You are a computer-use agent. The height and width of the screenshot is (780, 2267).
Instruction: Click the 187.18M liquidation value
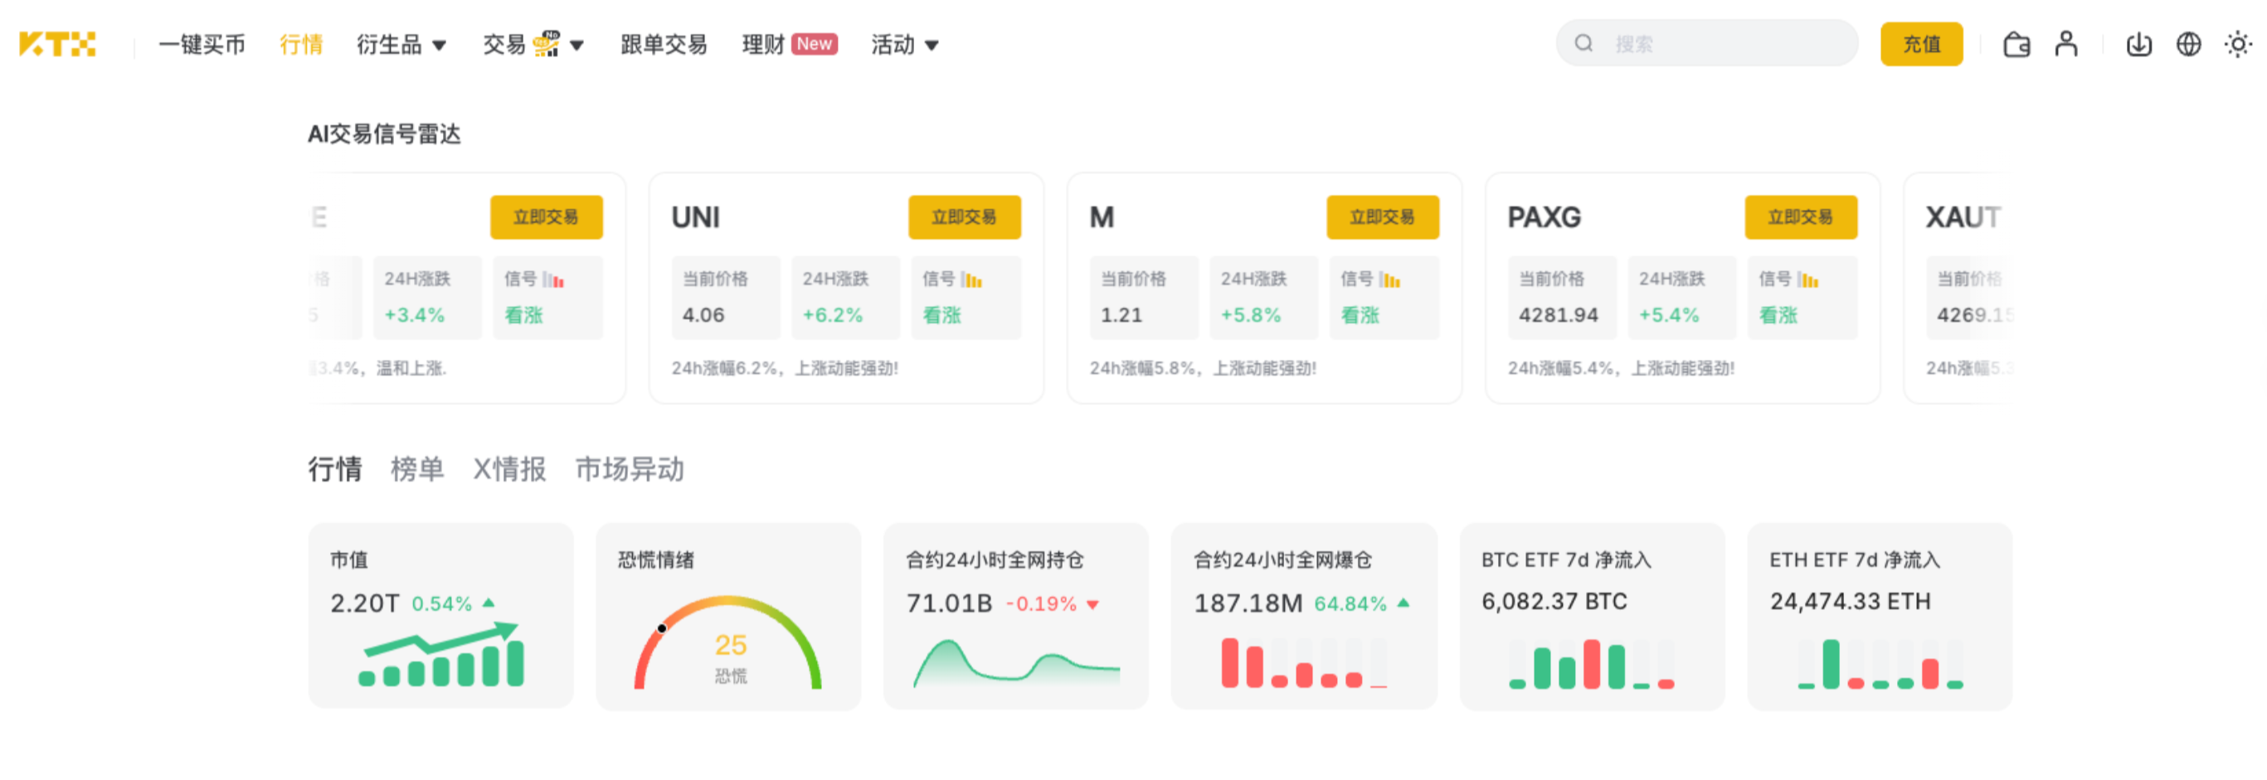[1248, 603]
